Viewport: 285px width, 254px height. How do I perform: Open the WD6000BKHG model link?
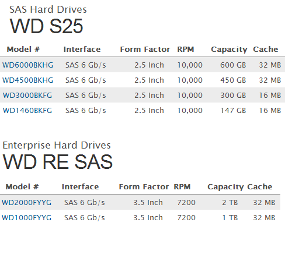point(27,65)
